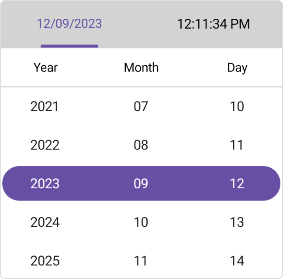This screenshot has width=283, height=279.
Task: Open the 12:11:34 PM time tab
Action: click(x=214, y=24)
